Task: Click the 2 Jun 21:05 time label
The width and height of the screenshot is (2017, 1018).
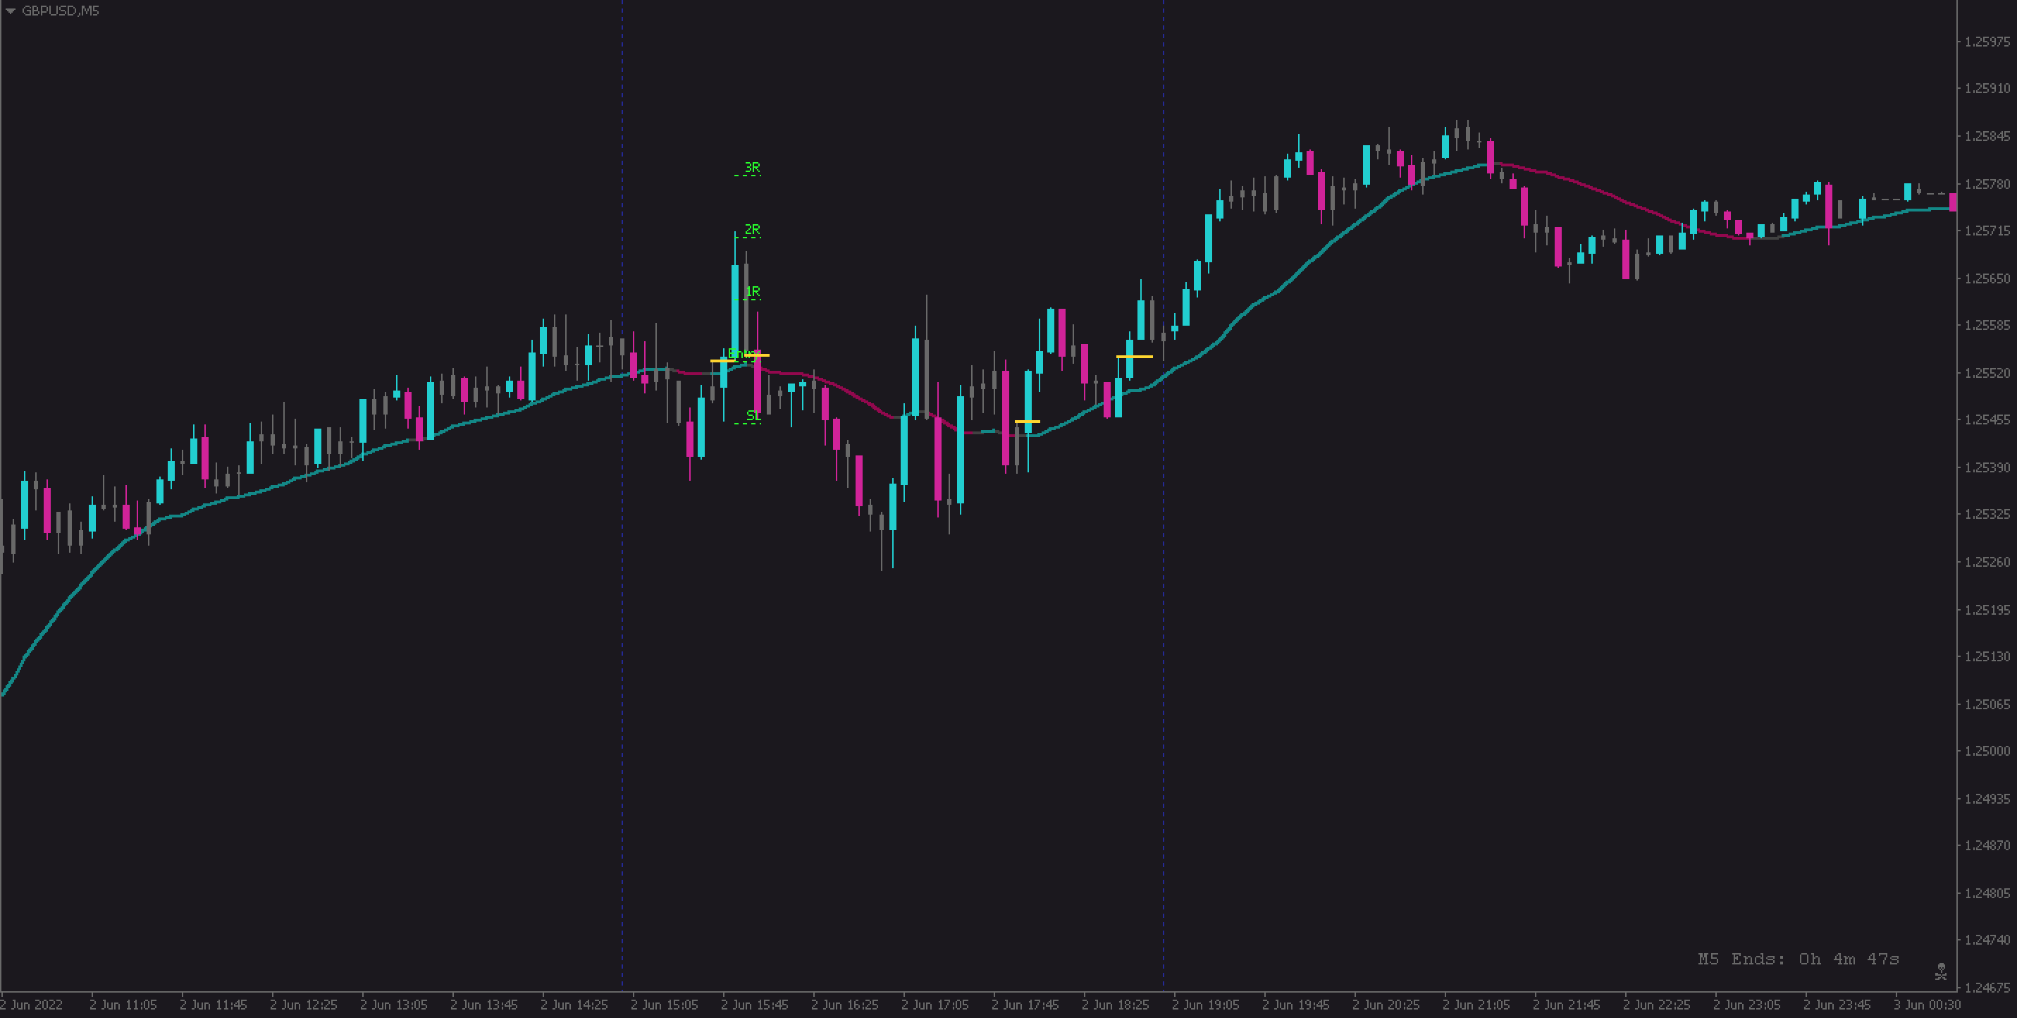Action: [1476, 1005]
